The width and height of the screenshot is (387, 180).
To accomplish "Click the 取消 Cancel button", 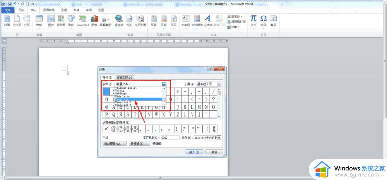I will pos(214,152).
